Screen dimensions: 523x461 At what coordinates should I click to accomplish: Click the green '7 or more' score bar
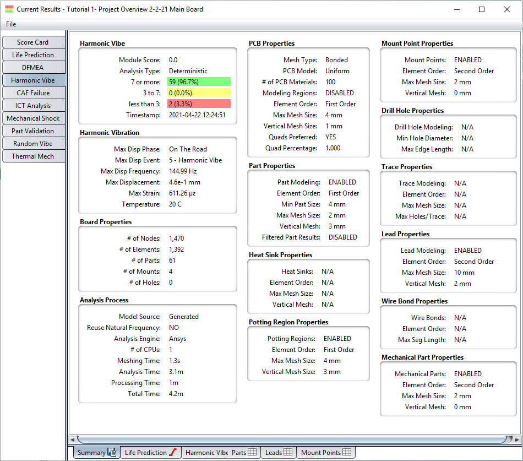click(199, 82)
